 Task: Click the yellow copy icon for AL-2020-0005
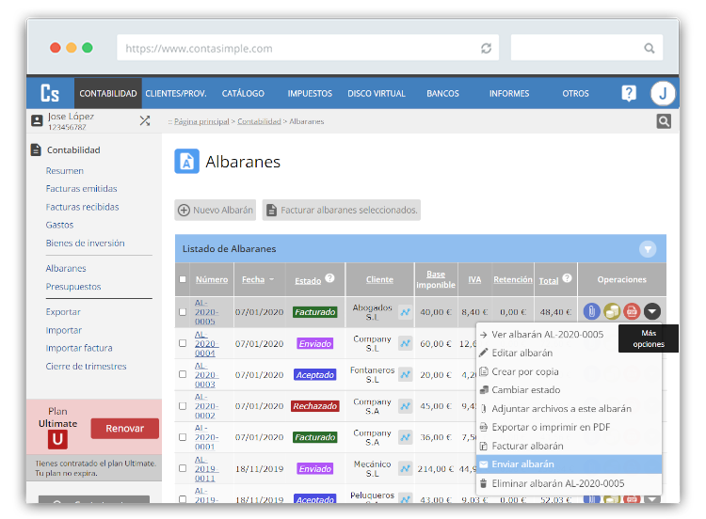pyautogui.click(x=612, y=311)
